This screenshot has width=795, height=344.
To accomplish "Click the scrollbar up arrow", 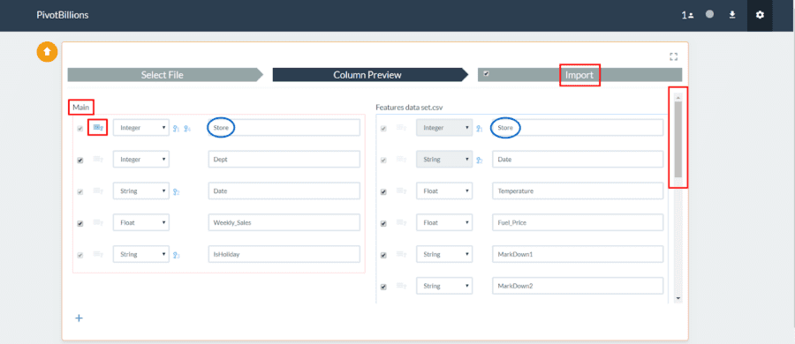I will 678,97.
